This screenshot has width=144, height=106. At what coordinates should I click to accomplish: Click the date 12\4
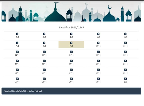(x=17, y=55)
